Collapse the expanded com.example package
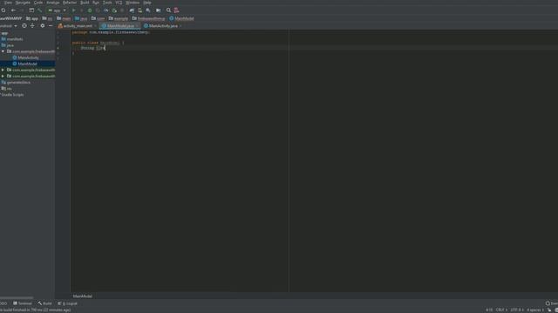 pos(3,51)
